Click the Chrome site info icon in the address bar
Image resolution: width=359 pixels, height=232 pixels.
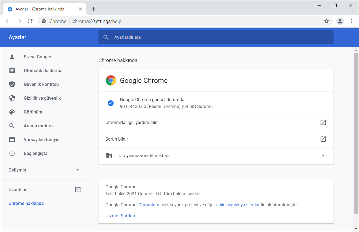44,21
